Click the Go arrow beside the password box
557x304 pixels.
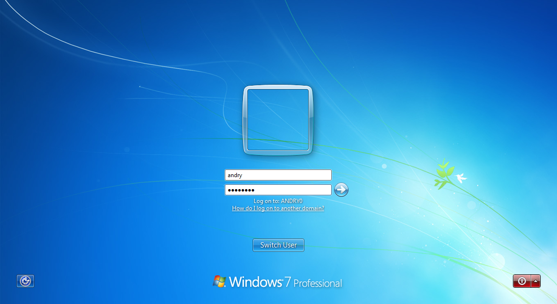(341, 190)
